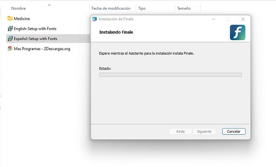The image size is (276, 167).
Task: Sort files by the Nombre column header
Action: 18,8
